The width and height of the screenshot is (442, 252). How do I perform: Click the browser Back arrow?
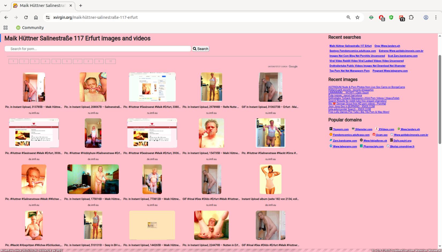click(x=6, y=17)
